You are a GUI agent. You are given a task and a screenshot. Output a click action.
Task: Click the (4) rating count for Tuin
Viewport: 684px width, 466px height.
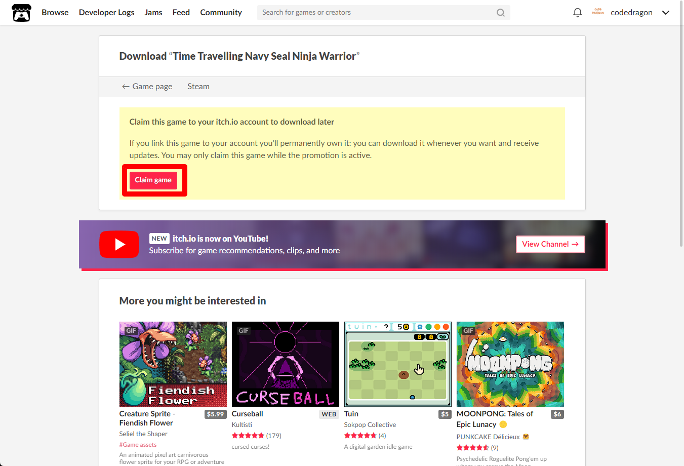coord(382,436)
